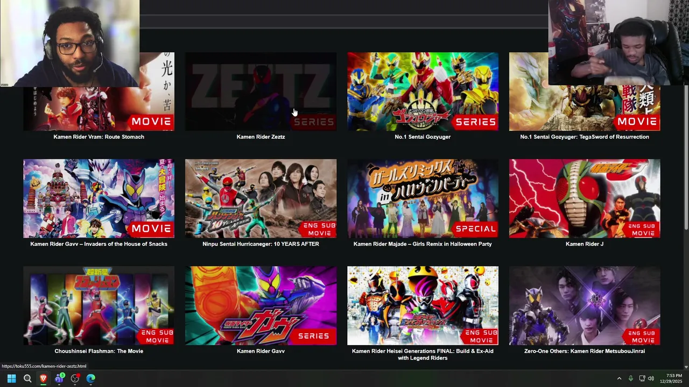The width and height of the screenshot is (689, 387).
Task: Open the Kamen Rider J poster image
Action: tap(585, 198)
